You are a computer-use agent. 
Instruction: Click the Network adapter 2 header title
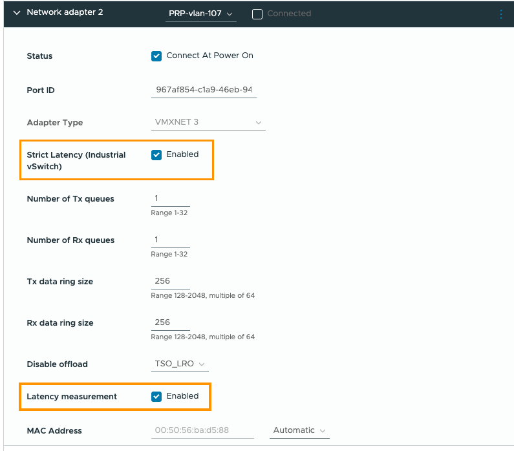coord(65,13)
